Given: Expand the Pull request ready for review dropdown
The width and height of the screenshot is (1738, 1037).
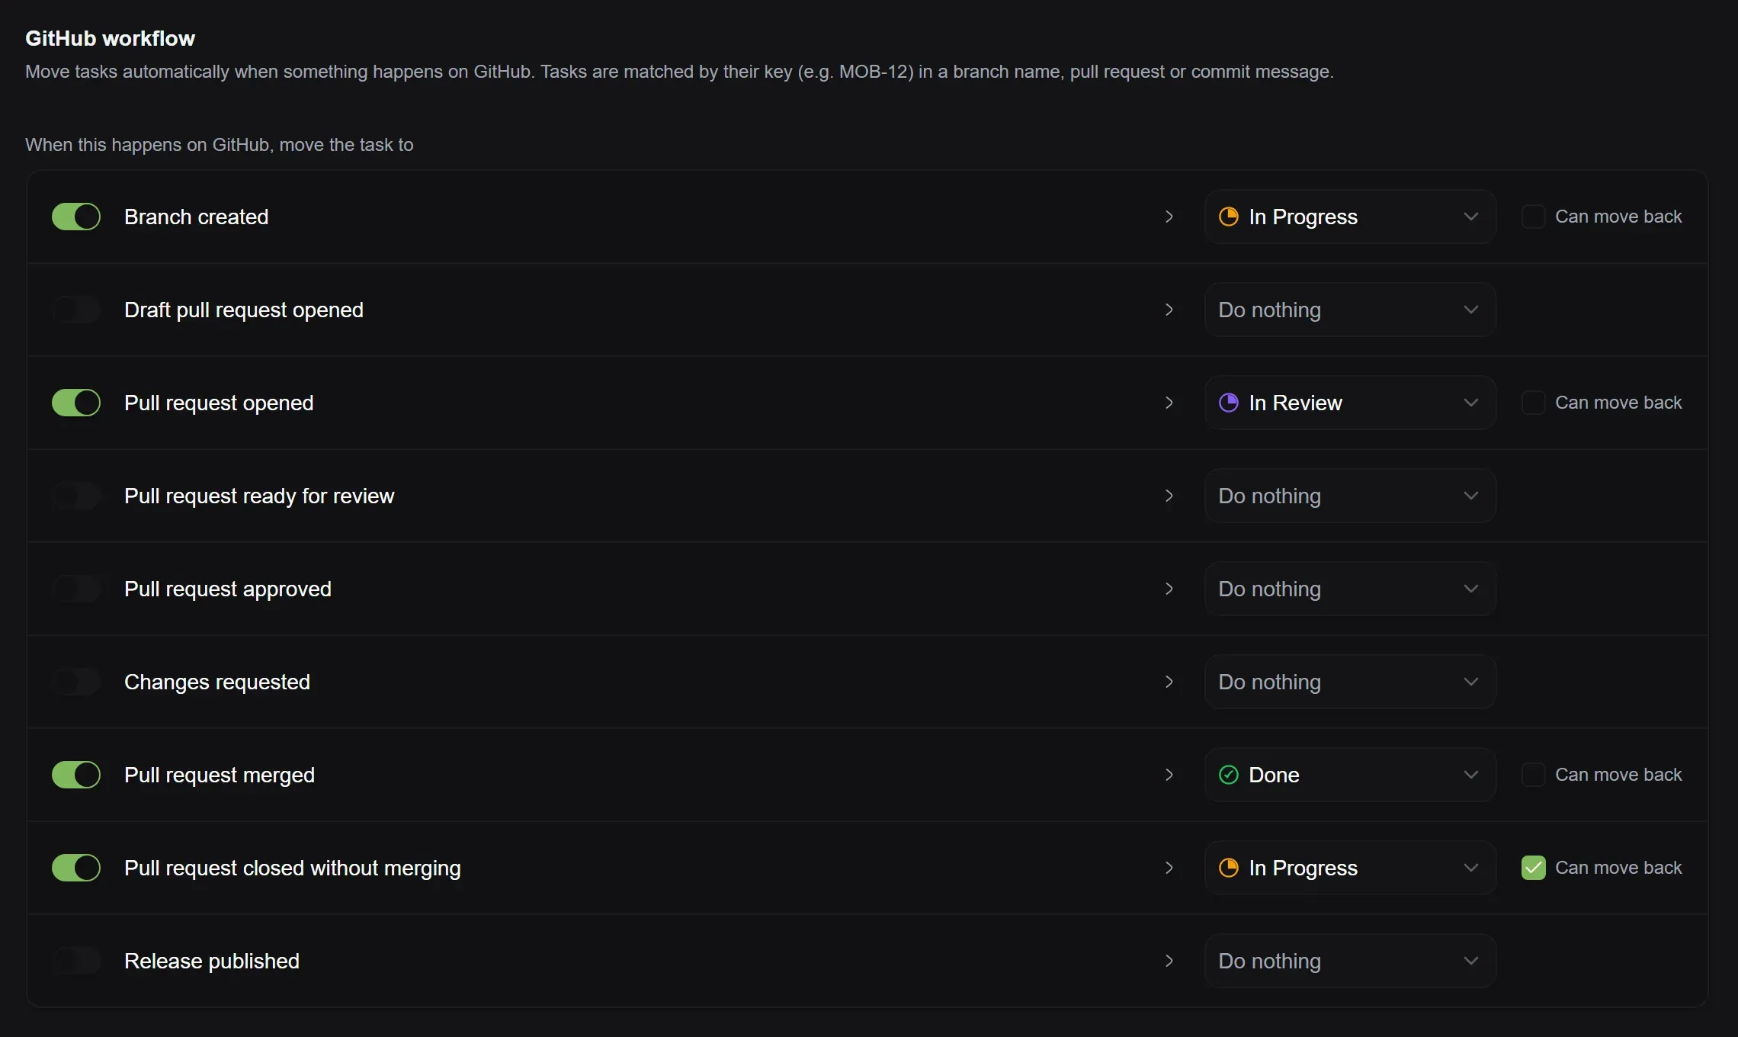Looking at the screenshot, I should click(x=1350, y=496).
